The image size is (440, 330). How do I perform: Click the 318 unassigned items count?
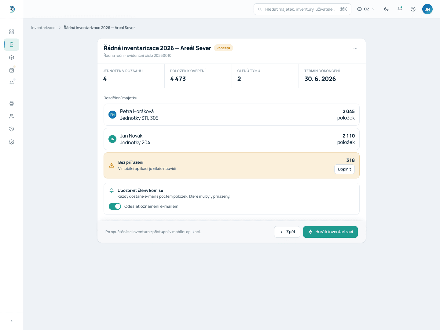point(350,160)
